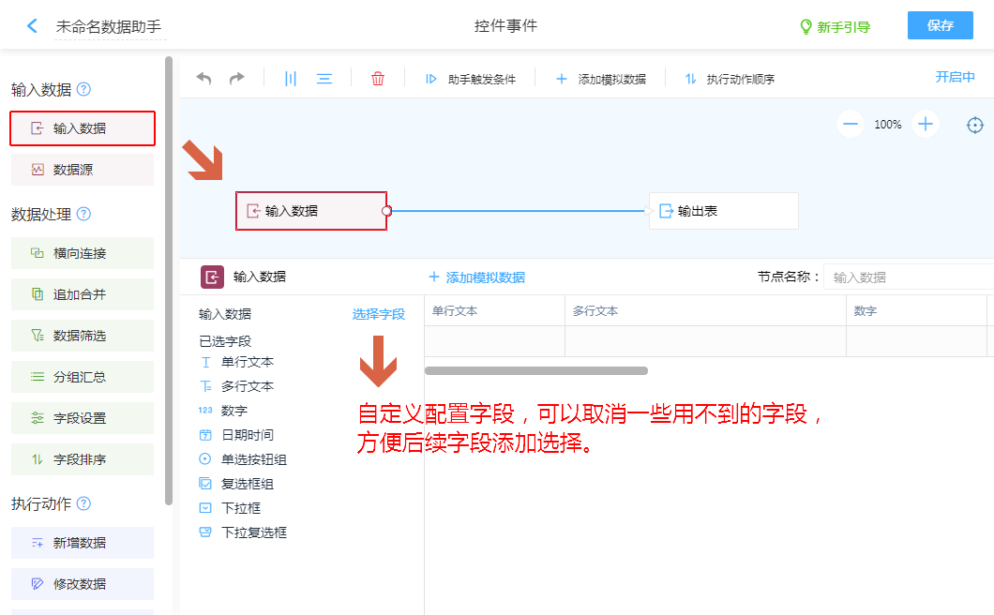The height and width of the screenshot is (615, 994).
Task: Select the 输出表 node on canvas
Action: tap(723, 211)
